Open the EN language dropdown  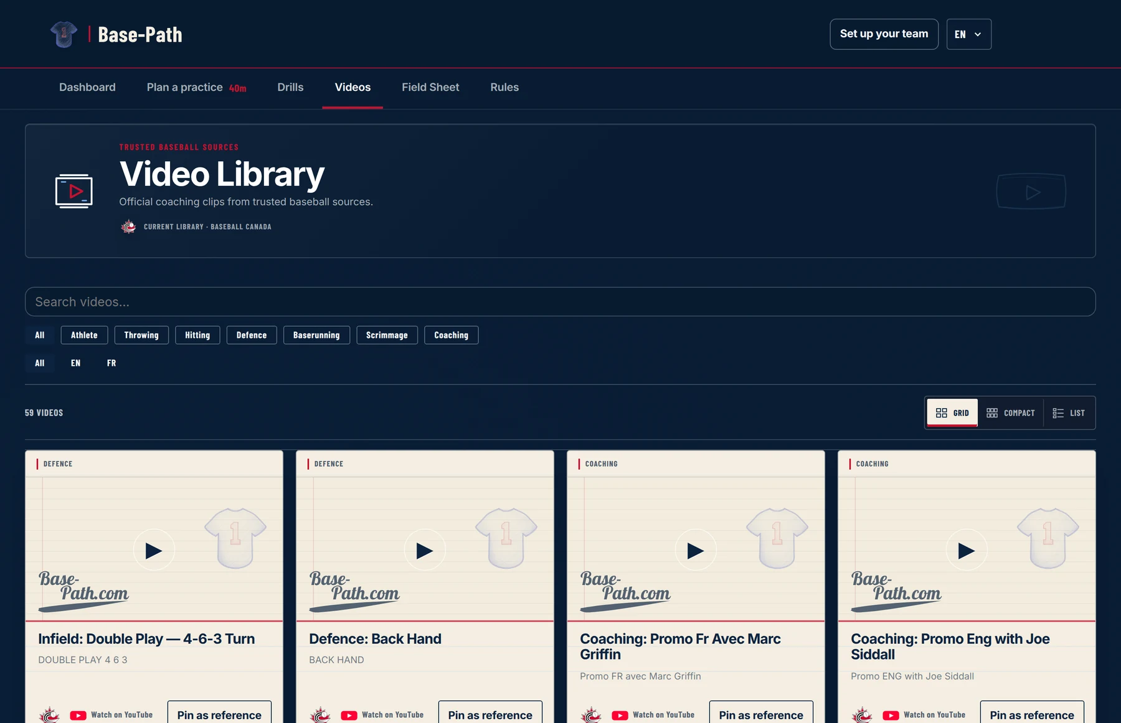(968, 34)
